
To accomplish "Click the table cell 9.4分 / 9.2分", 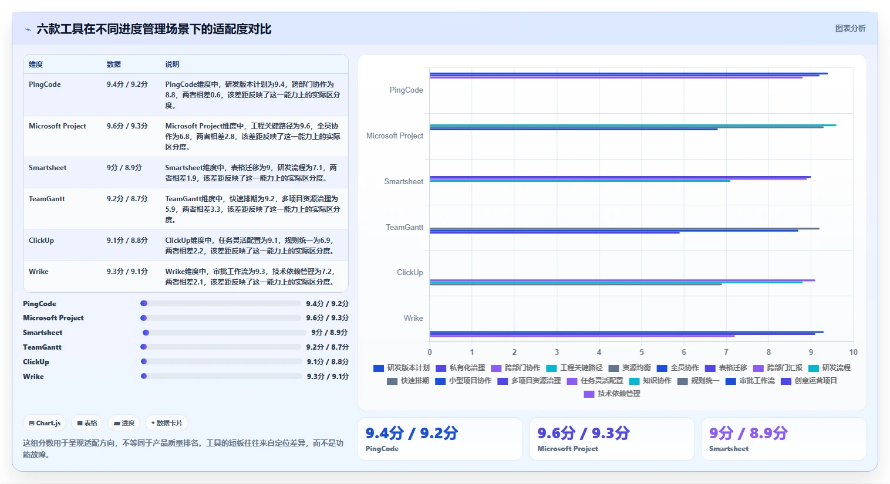I will point(127,84).
